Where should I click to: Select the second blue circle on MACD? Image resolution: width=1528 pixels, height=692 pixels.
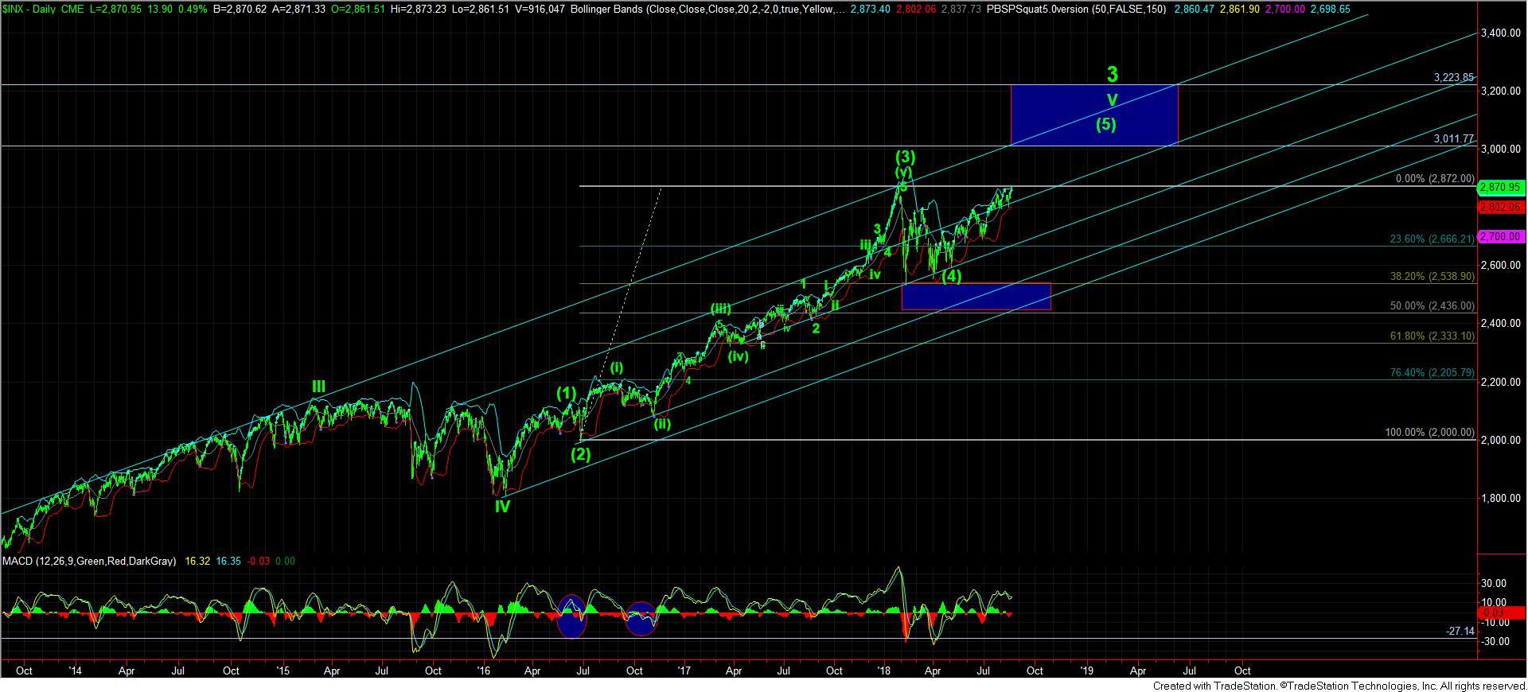coord(641,619)
